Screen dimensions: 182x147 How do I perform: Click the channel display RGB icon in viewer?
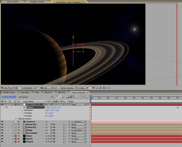[x=41, y=88]
